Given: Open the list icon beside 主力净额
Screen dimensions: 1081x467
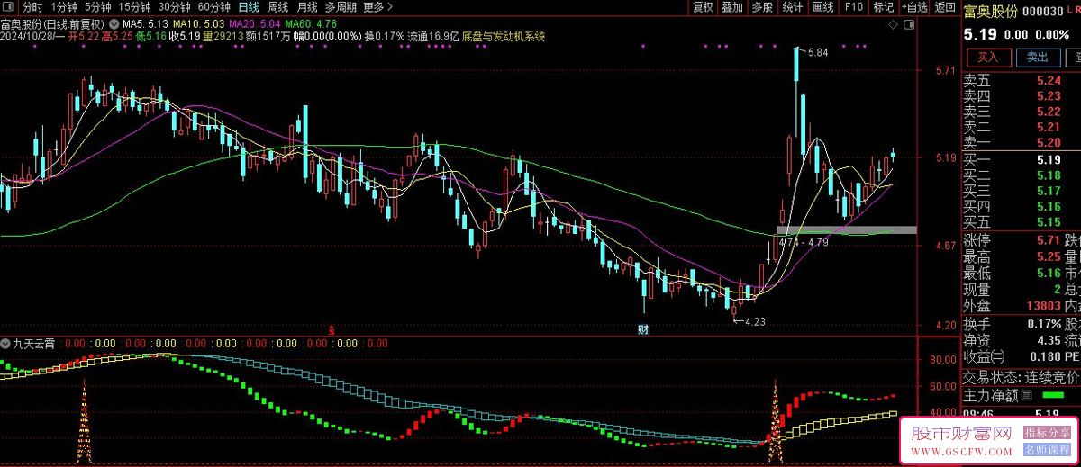Looking at the screenshot, I should pos(1026,395).
